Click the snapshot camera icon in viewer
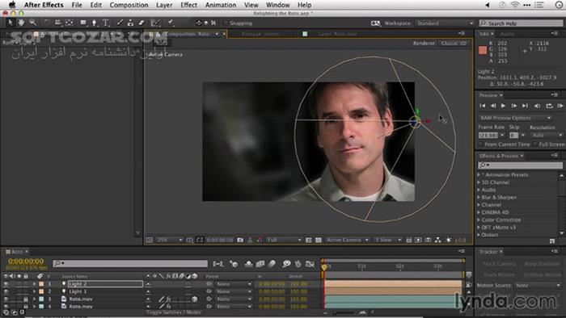The height and width of the screenshot is (318, 566). (x=240, y=240)
